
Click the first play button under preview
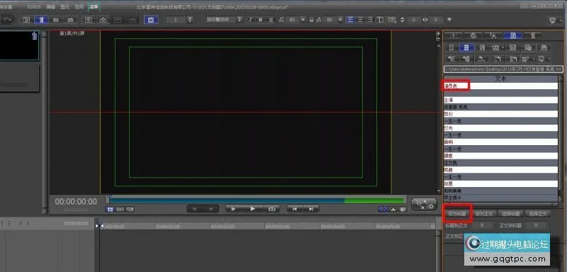[234, 209]
